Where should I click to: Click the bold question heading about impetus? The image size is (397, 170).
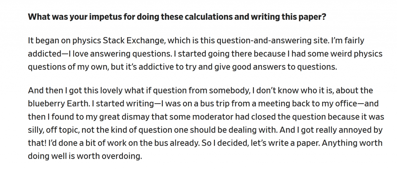177,17
